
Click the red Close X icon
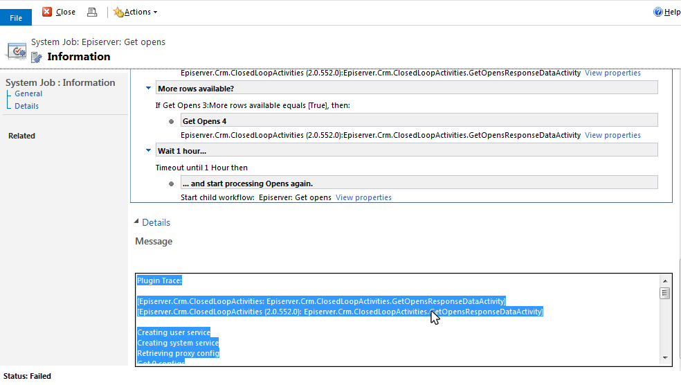point(47,12)
